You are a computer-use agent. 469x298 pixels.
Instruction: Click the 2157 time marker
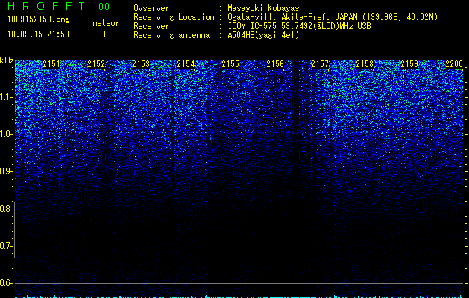click(x=320, y=64)
